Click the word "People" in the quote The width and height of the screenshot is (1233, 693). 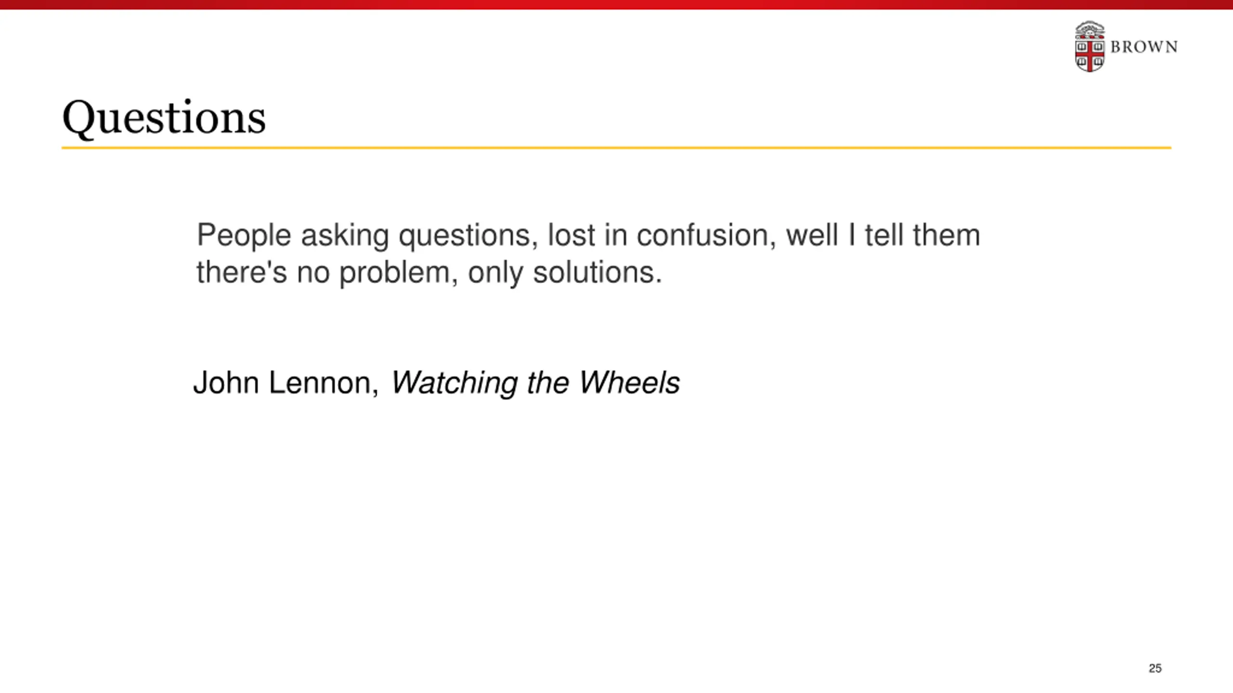(x=244, y=236)
